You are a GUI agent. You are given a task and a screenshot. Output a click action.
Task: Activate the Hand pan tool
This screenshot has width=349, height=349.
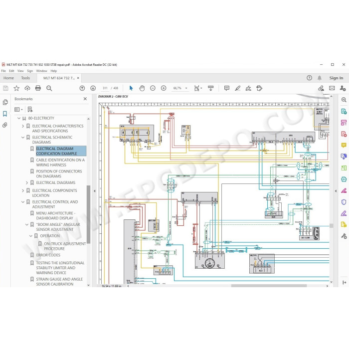(142, 88)
